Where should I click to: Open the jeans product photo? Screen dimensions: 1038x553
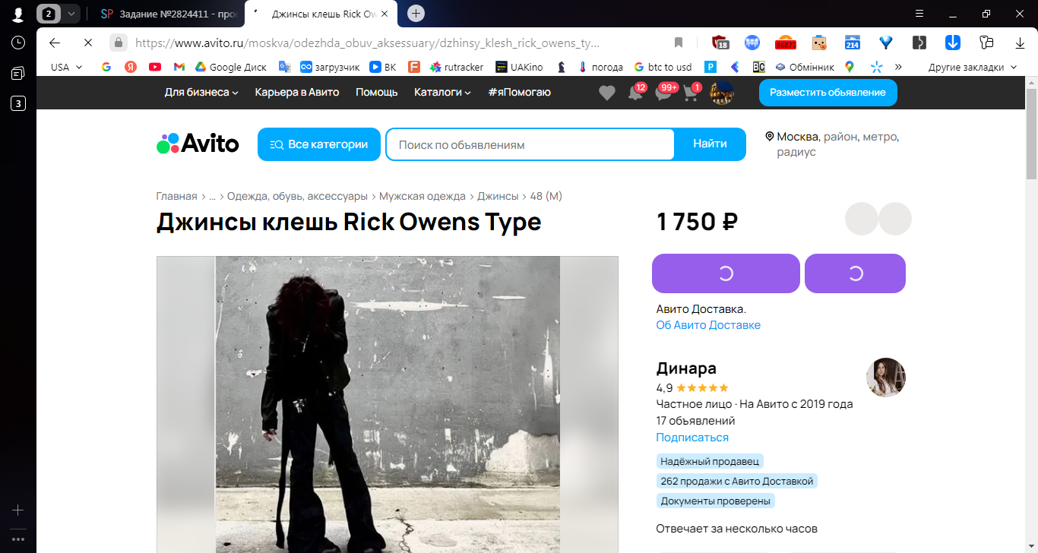(388, 404)
